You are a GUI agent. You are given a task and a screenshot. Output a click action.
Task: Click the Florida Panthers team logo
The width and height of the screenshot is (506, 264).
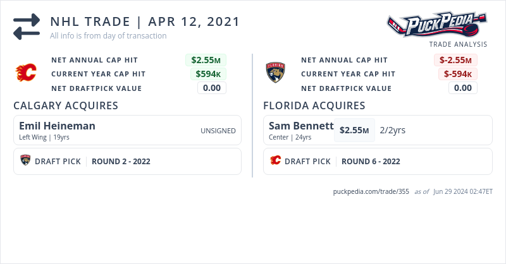click(x=276, y=73)
